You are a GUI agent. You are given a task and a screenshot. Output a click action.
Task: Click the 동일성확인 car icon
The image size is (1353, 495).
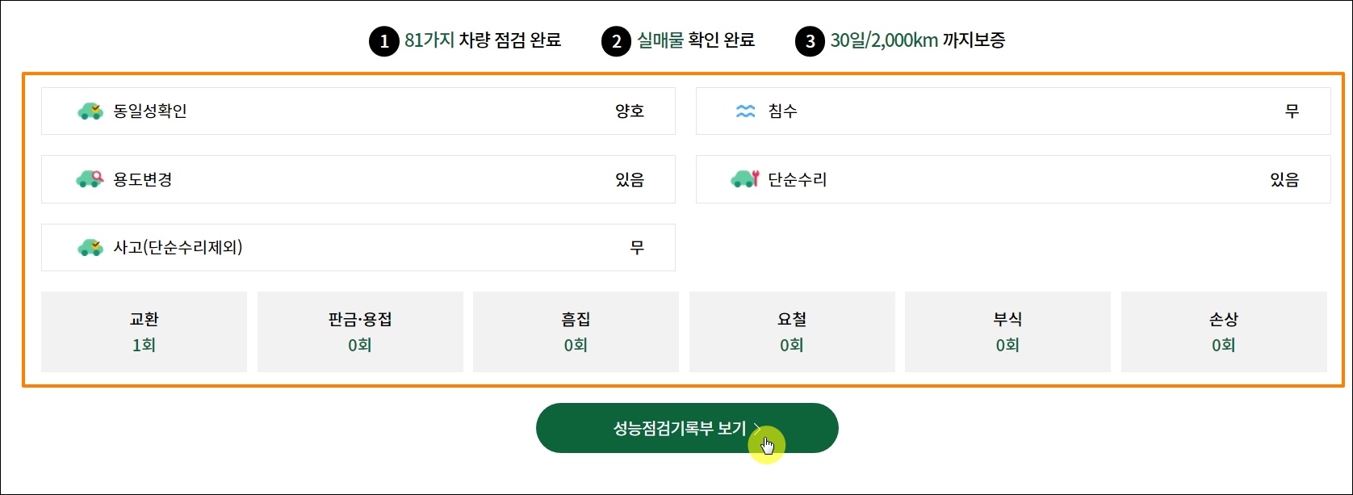tap(90, 111)
